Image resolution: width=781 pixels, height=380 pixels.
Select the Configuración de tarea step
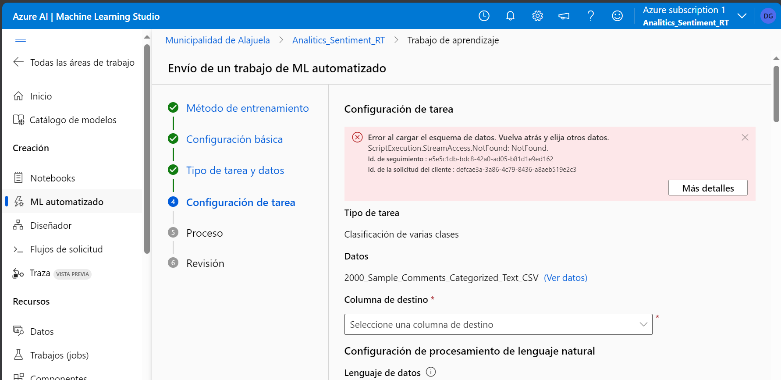[x=241, y=202]
